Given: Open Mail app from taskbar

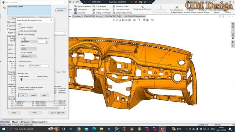Looking at the screenshot, I should click(86, 129).
